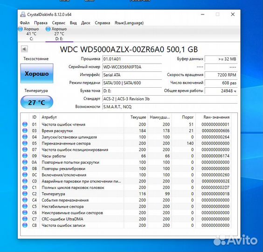Click the Текущее column header
Viewport: 263px width, 252px height.
[x=136, y=117]
